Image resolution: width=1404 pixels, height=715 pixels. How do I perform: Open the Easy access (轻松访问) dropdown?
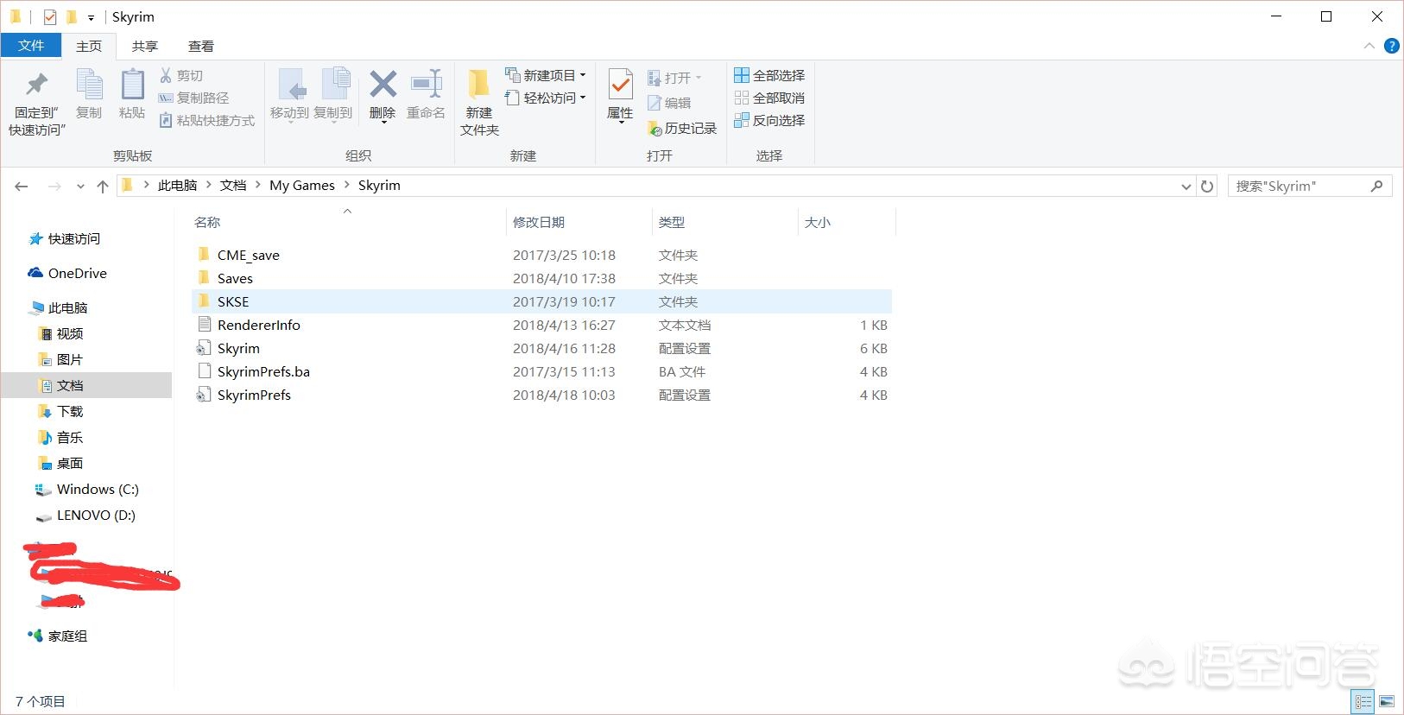click(x=546, y=98)
